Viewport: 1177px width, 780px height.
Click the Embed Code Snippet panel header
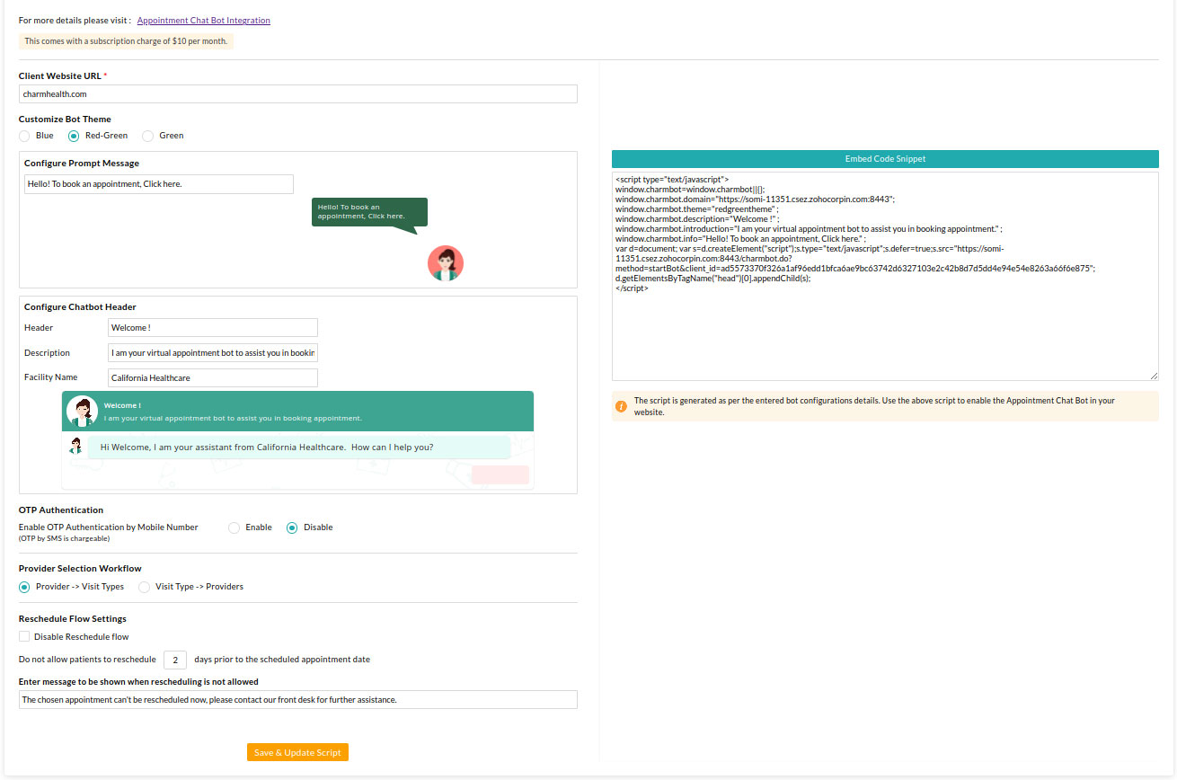pyautogui.click(x=884, y=158)
